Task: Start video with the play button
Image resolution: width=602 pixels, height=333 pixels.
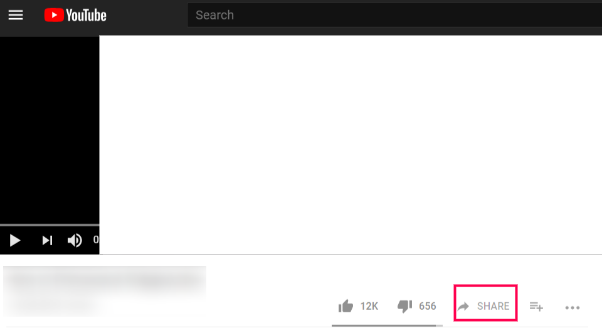Action: (15, 240)
